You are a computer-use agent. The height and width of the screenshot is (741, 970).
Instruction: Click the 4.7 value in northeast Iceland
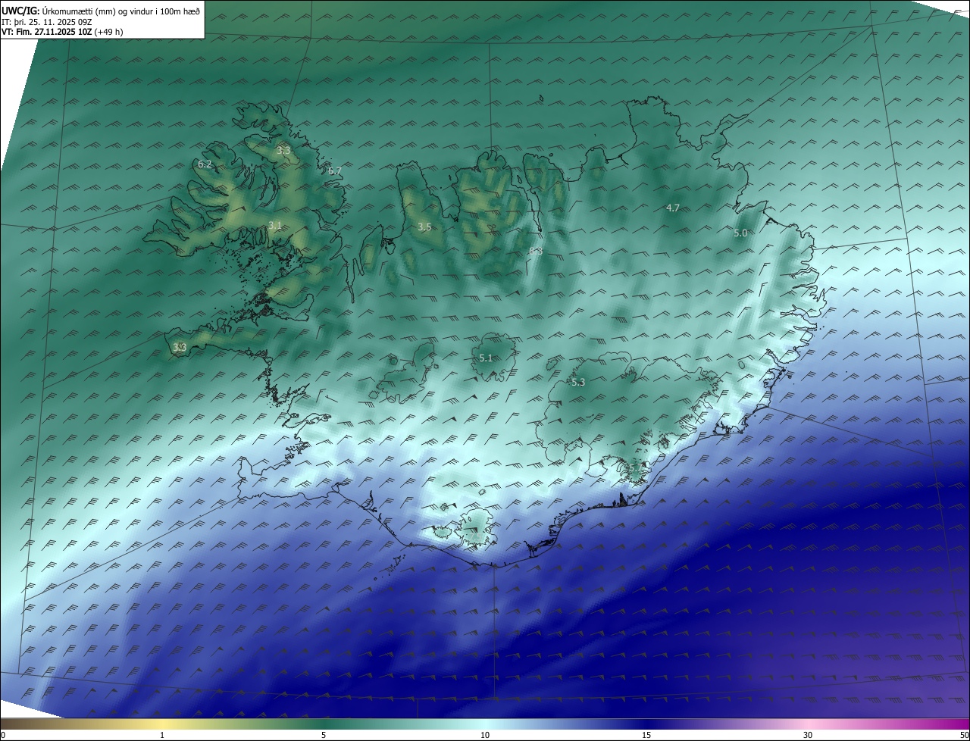[673, 208]
